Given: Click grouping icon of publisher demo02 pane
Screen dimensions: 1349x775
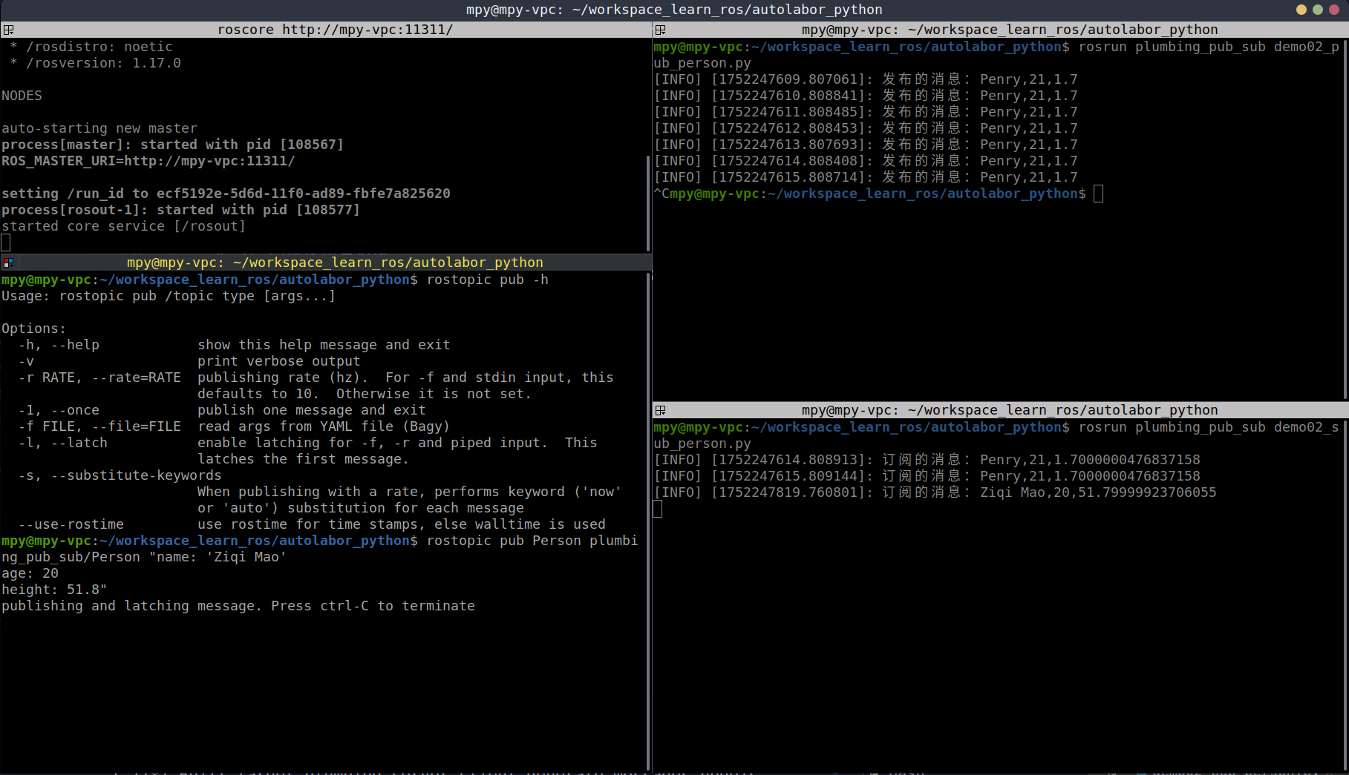Looking at the screenshot, I should coord(660,30).
